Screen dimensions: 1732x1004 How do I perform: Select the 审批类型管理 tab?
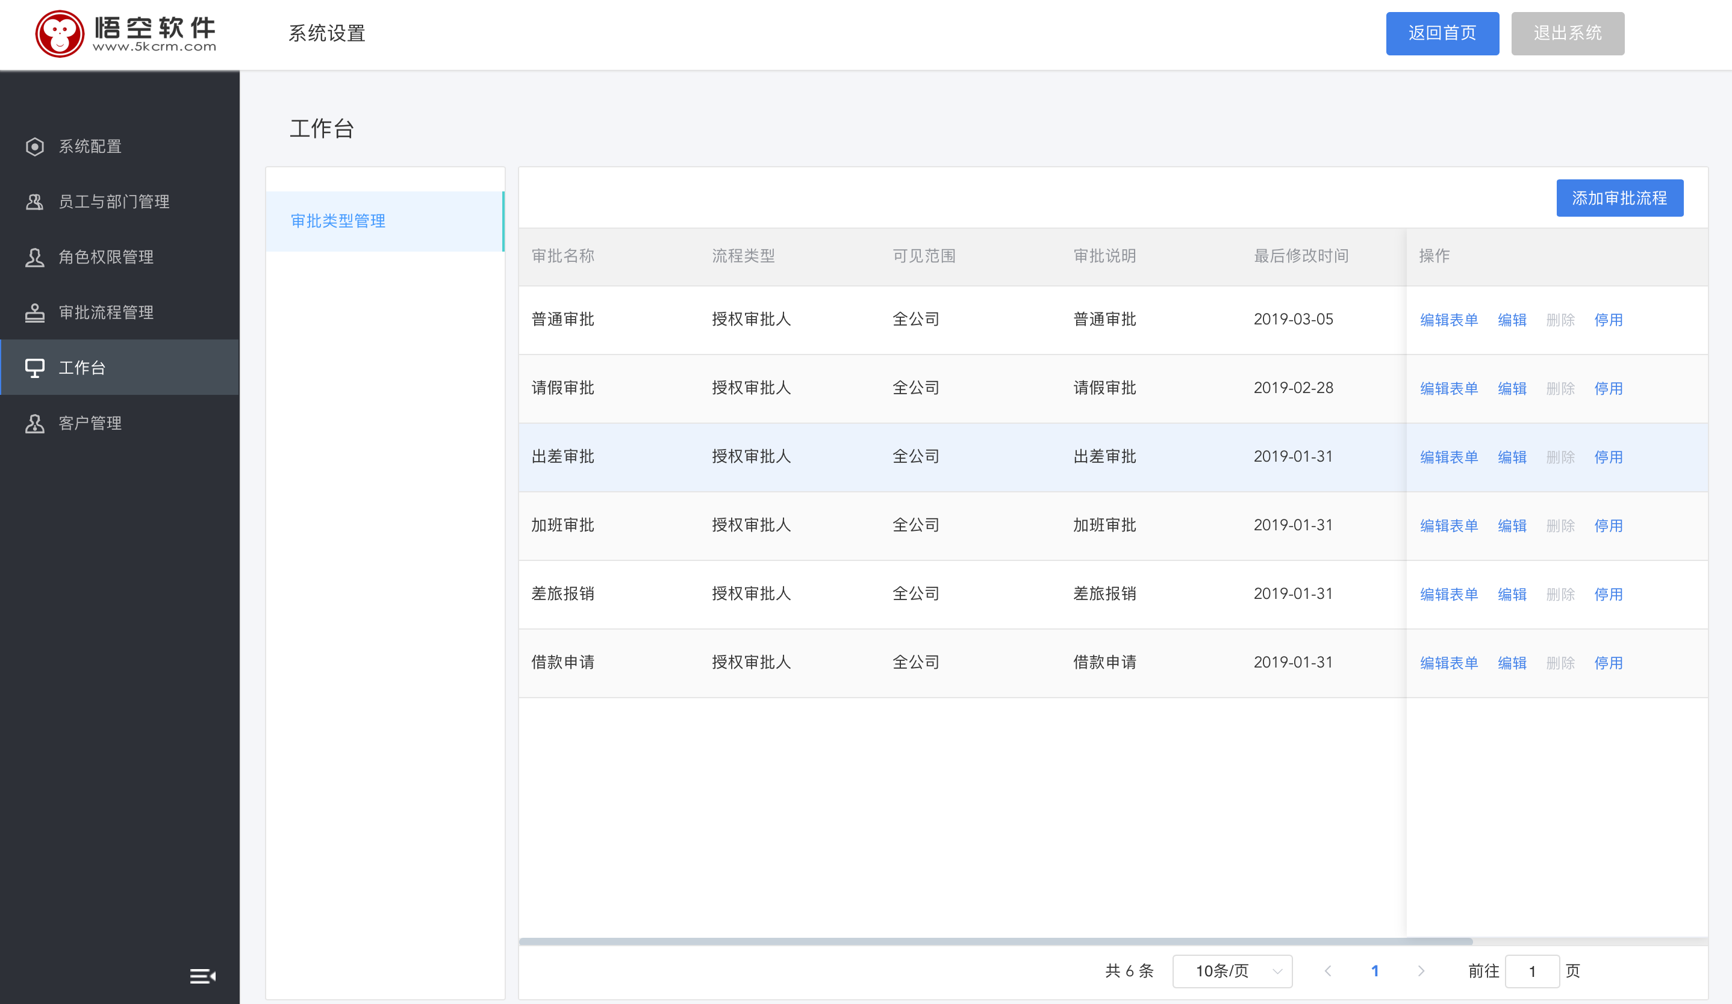click(385, 221)
